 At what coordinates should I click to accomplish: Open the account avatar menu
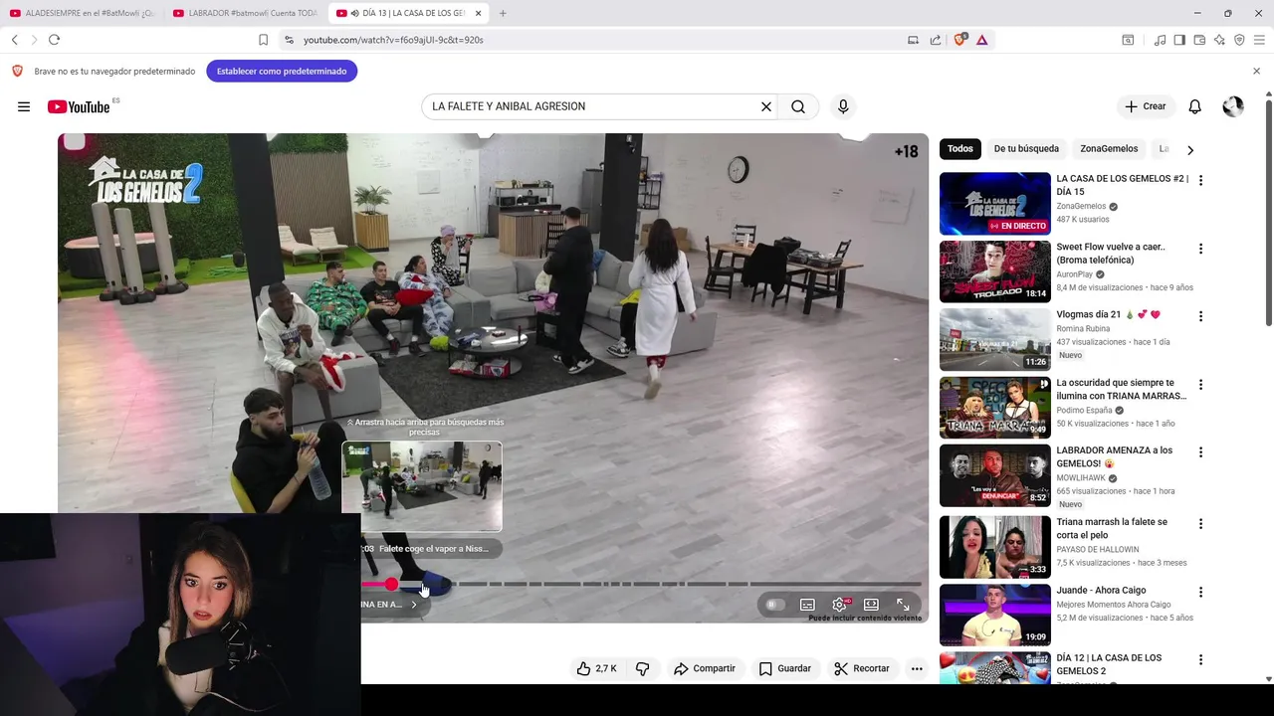point(1233,106)
